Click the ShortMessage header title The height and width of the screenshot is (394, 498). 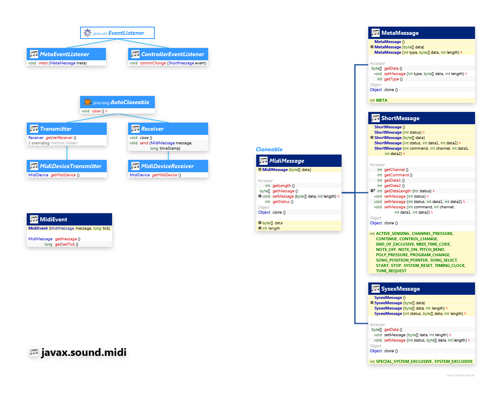pos(400,118)
